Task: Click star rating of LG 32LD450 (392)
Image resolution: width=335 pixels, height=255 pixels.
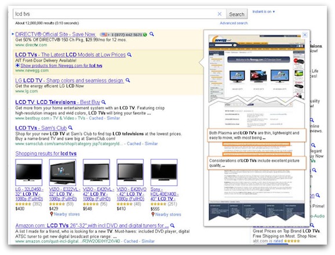Action: (23, 204)
